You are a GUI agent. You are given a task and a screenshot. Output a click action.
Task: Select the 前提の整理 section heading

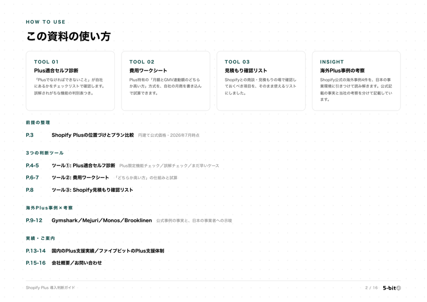pos(38,123)
